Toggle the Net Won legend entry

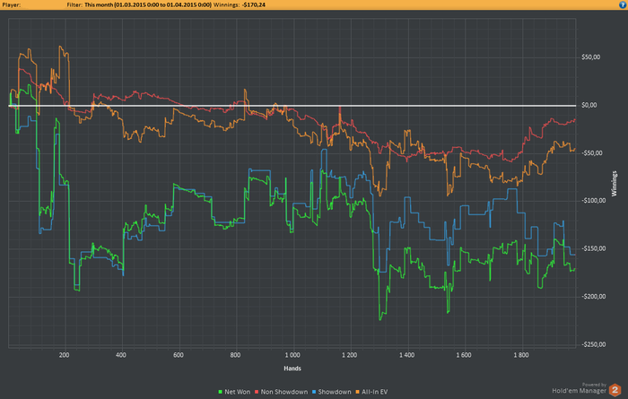pyautogui.click(x=234, y=392)
